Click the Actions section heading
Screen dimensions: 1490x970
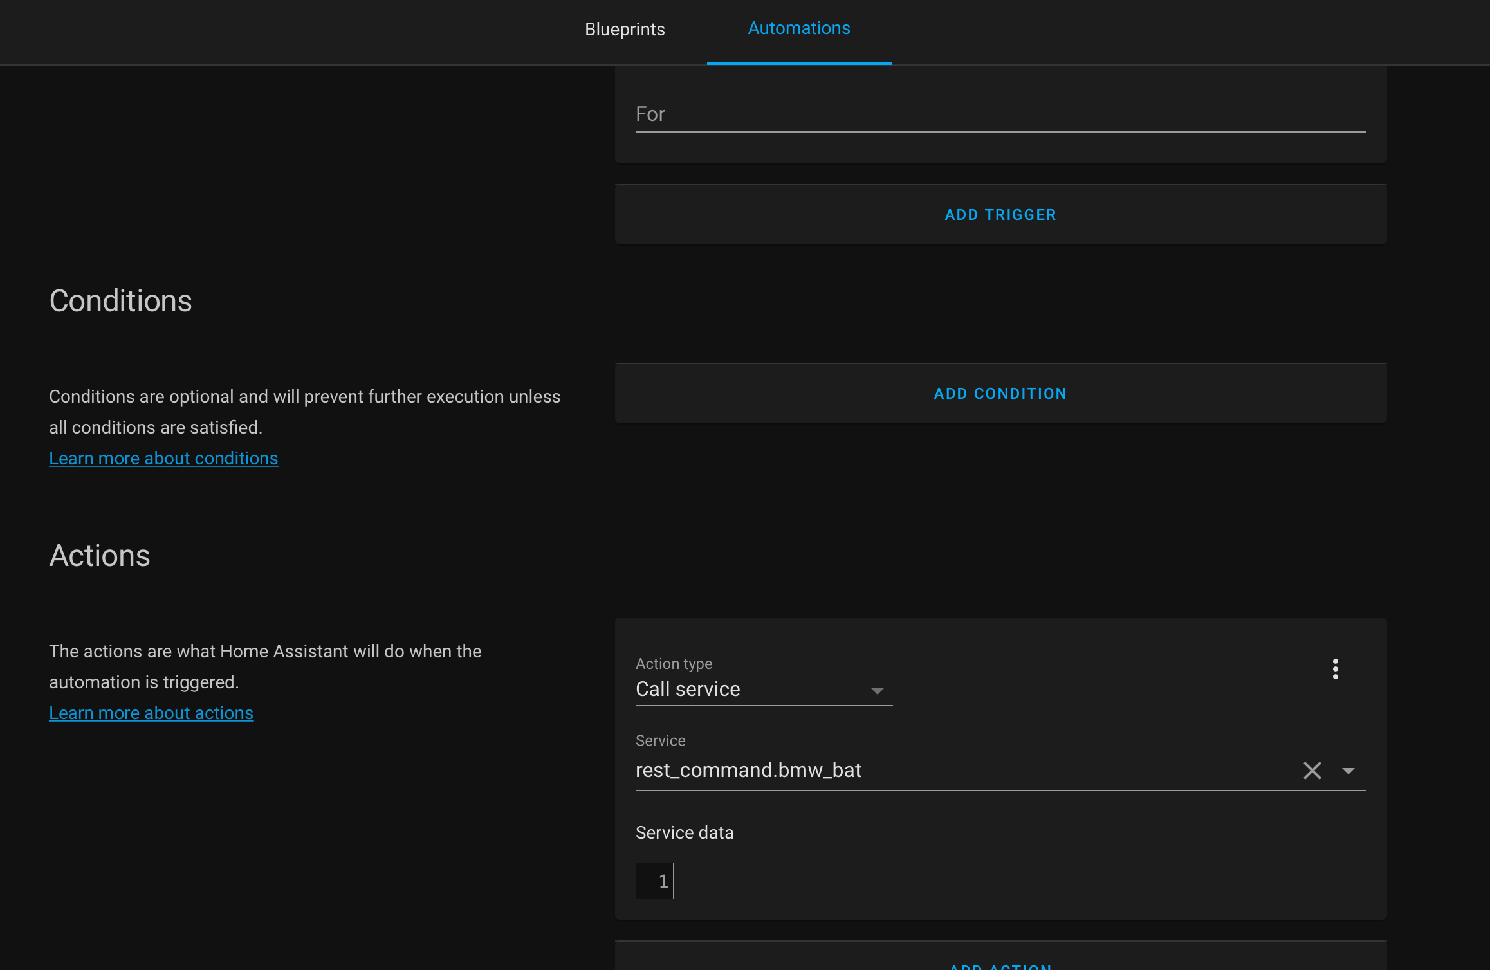pos(100,556)
